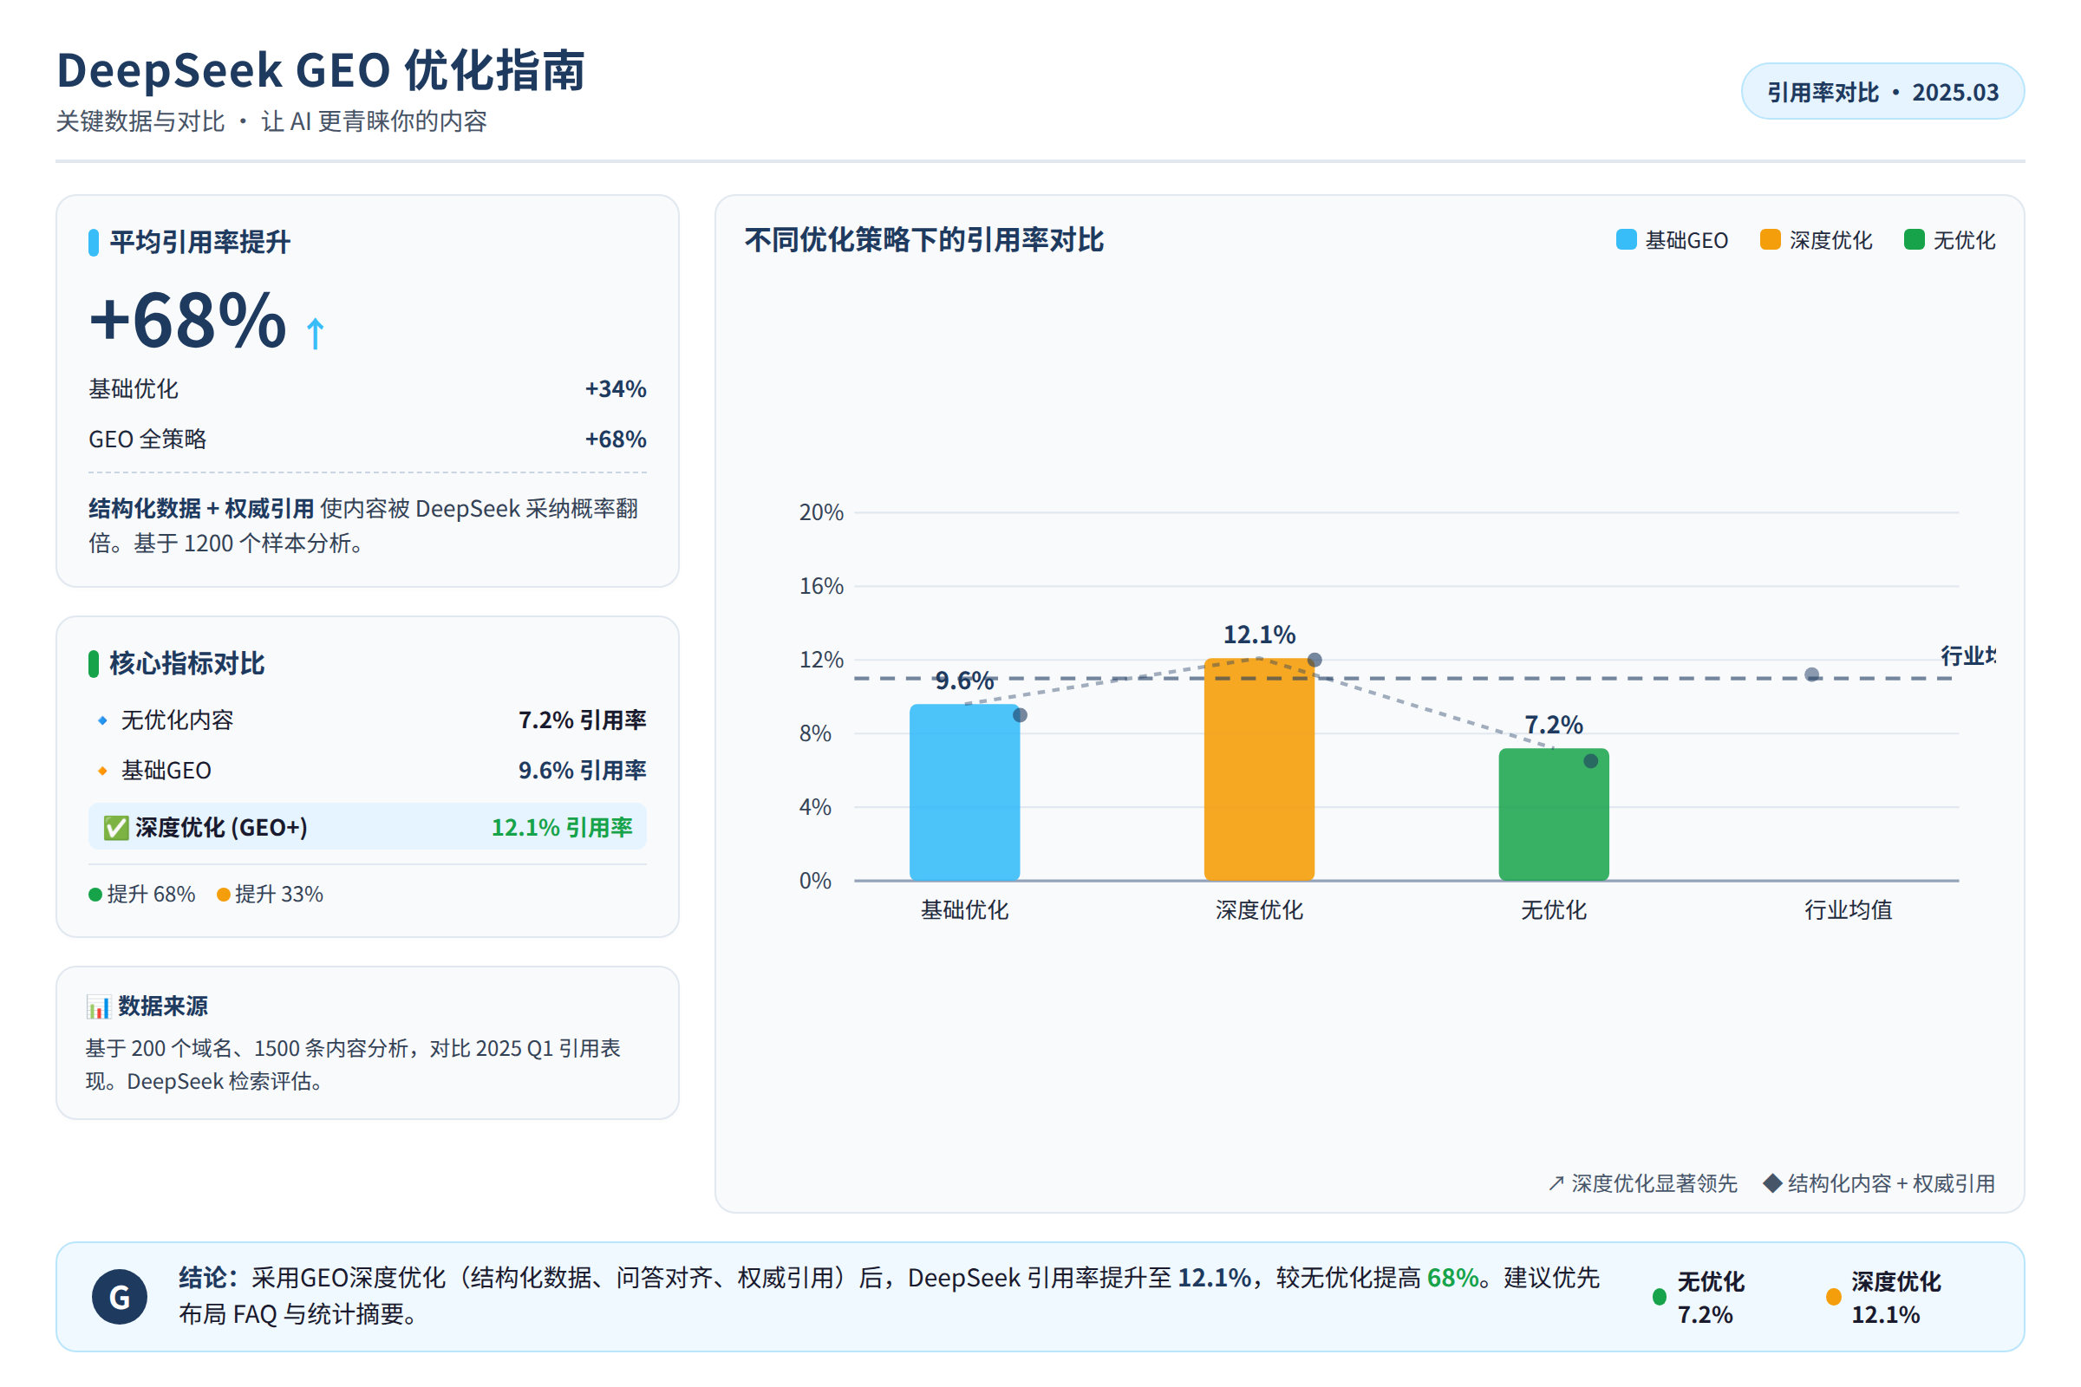Viewport: 2081px width, 1387px height.
Task: Click the green 68% in the conclusion
Action: click(x=1451, y=1277)
